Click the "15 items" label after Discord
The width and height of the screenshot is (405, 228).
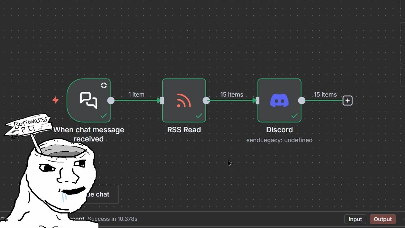tap(325, 94)
